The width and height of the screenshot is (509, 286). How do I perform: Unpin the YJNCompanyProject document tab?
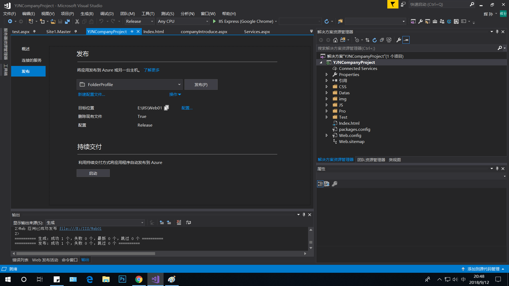tap(132, 32)
